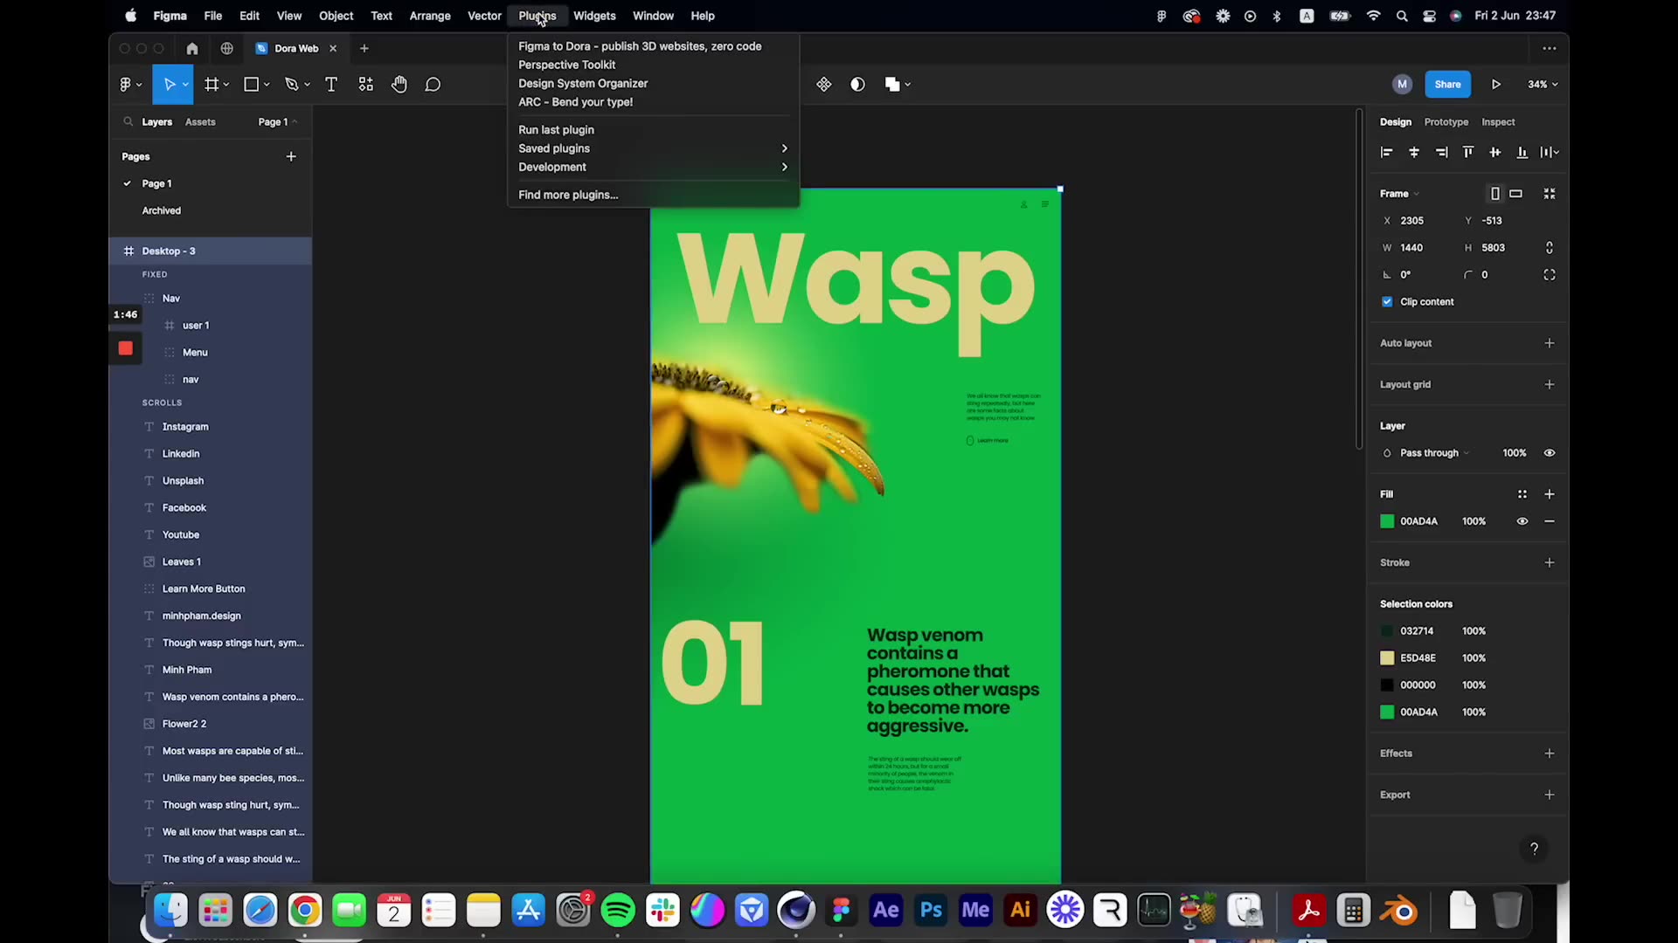Hide the green fill color visibility

(1522, 521)
